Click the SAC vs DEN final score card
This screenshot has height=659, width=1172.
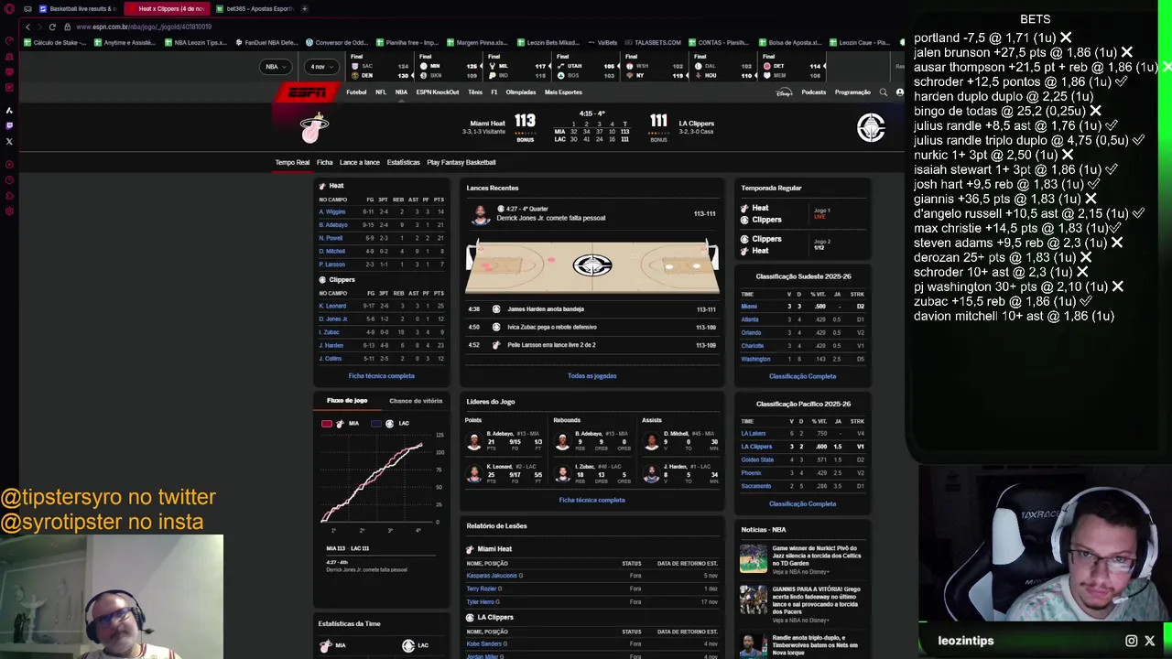380,67
